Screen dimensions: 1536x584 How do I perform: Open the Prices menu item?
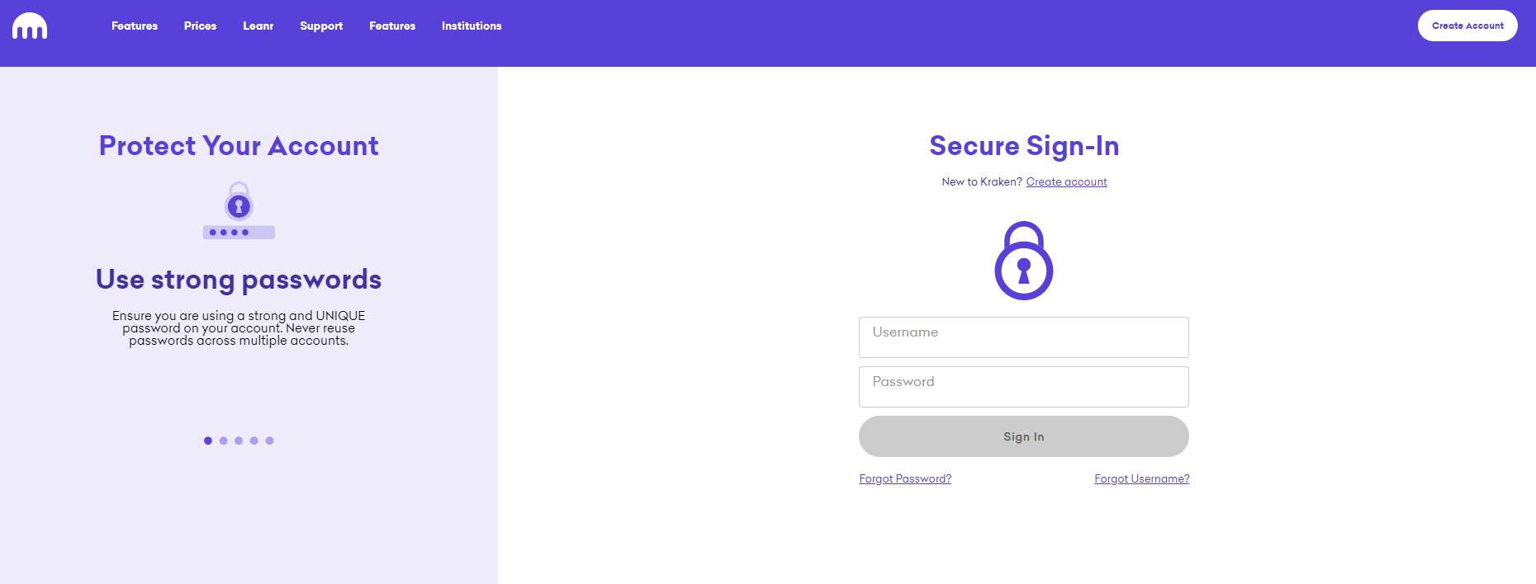pos(200,26)
